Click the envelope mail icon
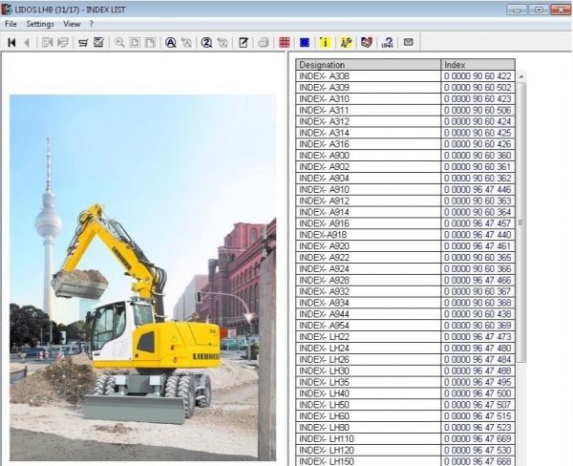This screenshot has width=573, height=466. 408,42
